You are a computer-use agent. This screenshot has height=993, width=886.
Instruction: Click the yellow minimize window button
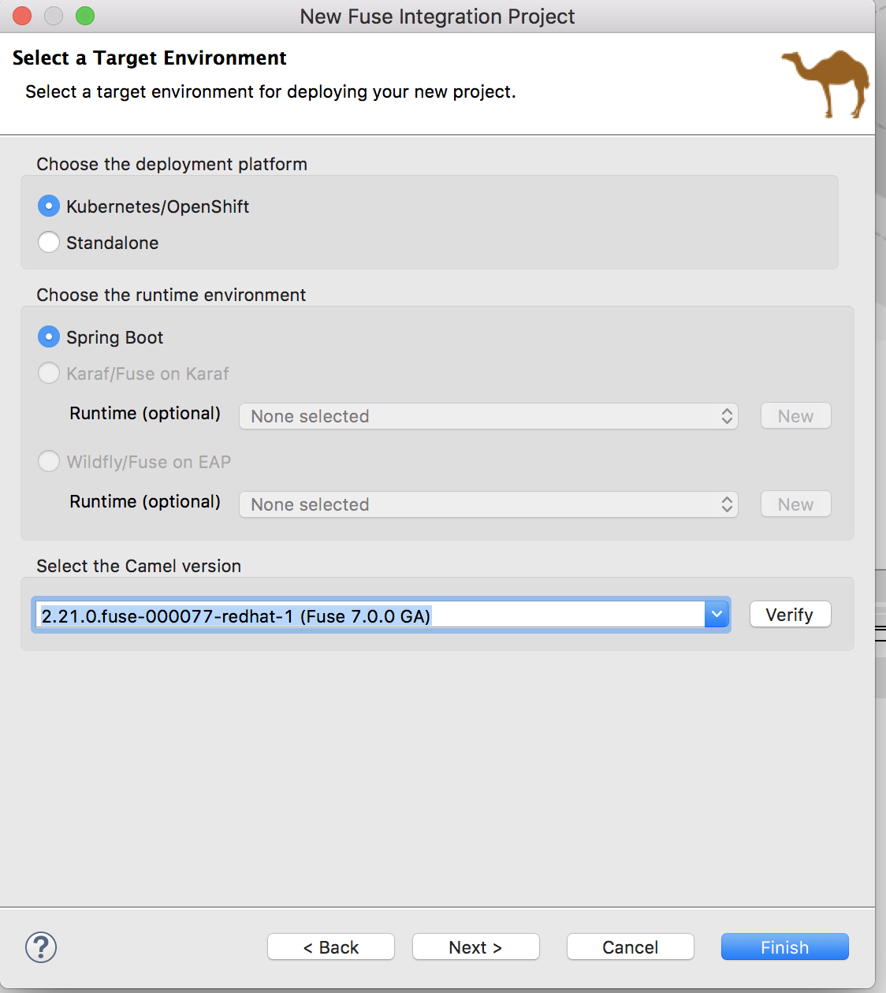(54, 16)
